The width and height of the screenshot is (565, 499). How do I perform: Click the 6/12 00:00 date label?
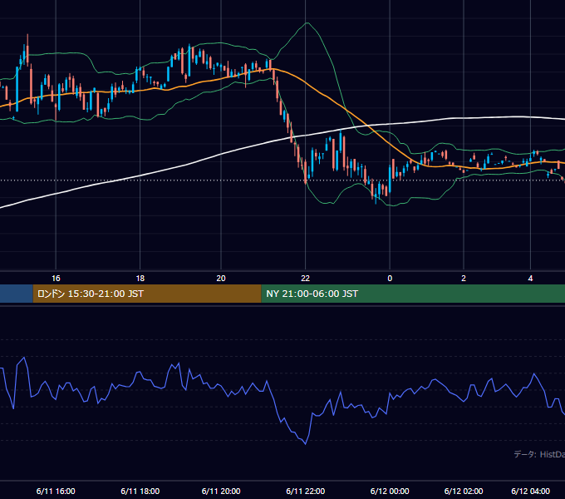click(390, 491)
